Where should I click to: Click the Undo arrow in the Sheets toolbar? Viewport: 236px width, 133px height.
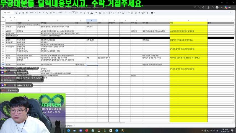(x=16, y=13)
